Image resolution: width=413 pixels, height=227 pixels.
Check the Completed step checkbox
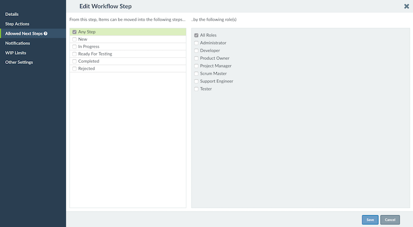[74, 61]
